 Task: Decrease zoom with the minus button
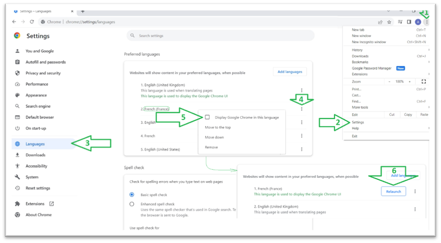tap(389, 82)
